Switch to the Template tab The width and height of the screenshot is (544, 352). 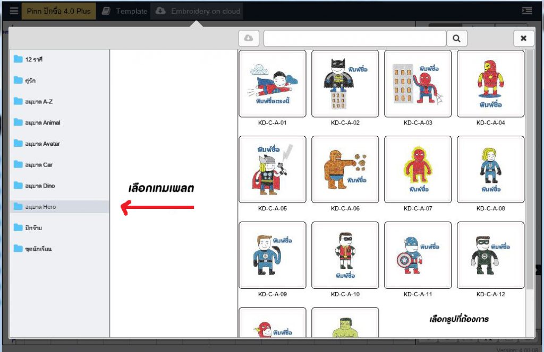(124, 11)
